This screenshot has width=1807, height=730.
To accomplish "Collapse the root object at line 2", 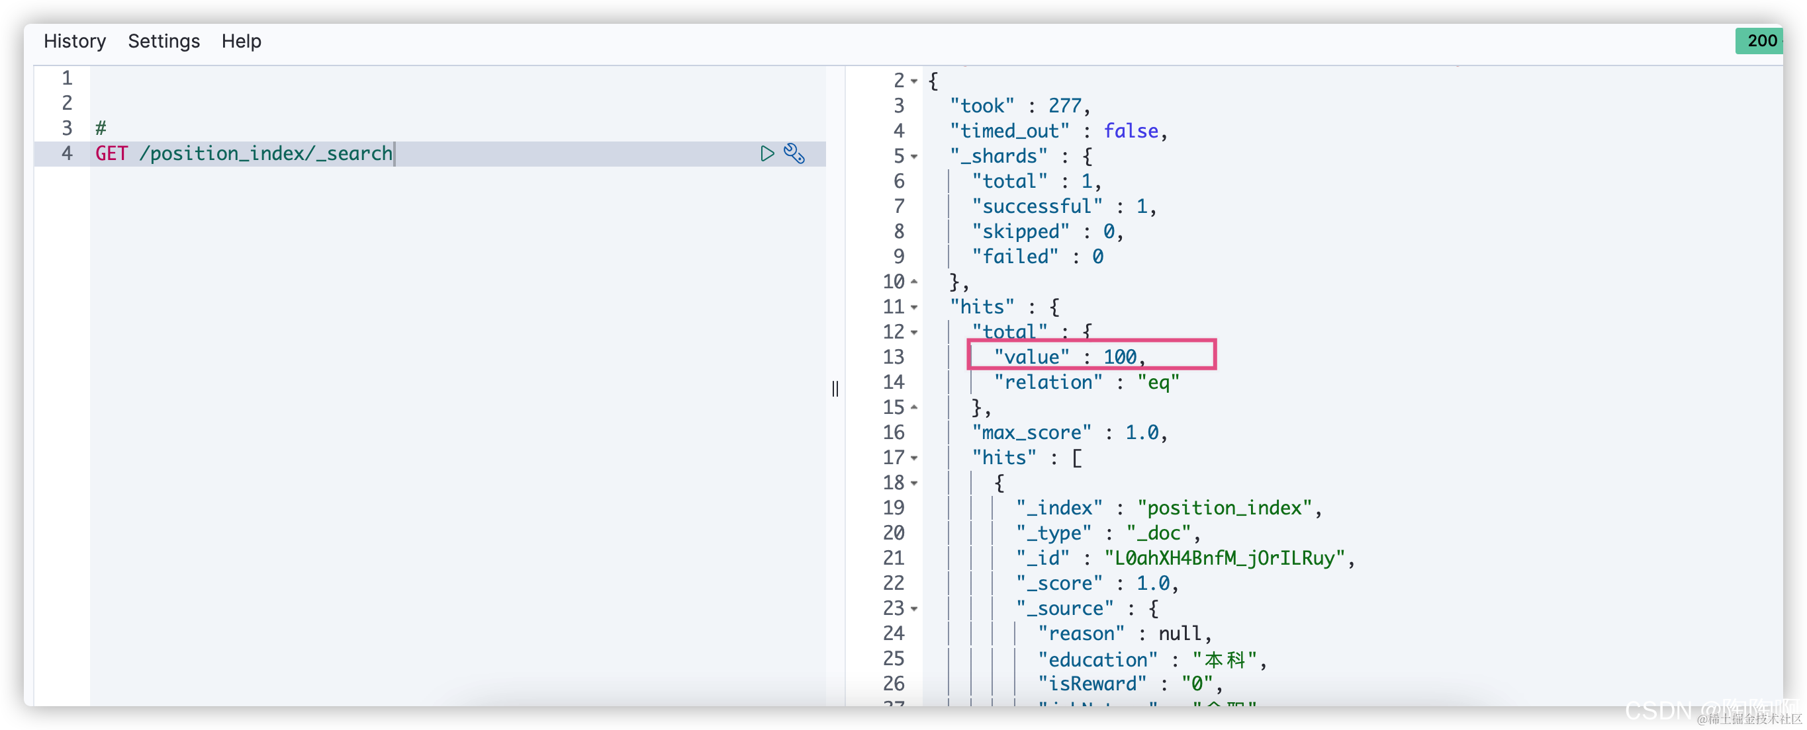I will coord(914,81).
